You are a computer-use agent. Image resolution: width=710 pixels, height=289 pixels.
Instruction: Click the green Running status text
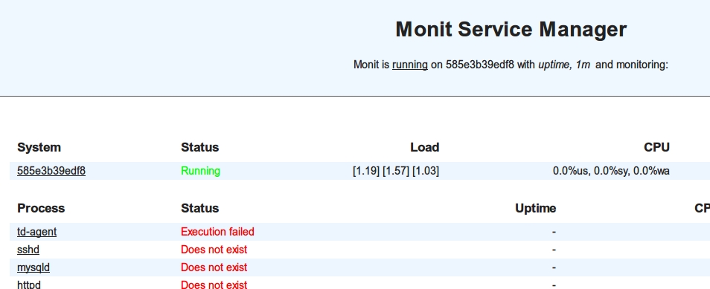tap(201, 171)
